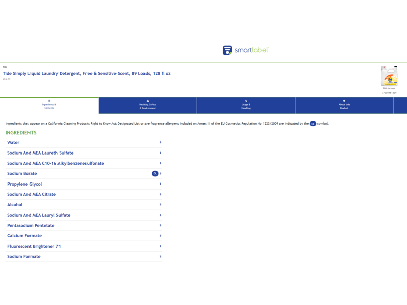Expand the Propylene Glycol row arrow
Viewport: 407px width, 305px height.
coord(160,184)
